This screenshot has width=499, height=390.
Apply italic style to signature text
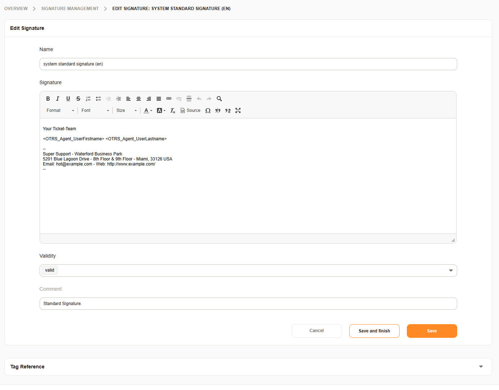coord(58,99)
